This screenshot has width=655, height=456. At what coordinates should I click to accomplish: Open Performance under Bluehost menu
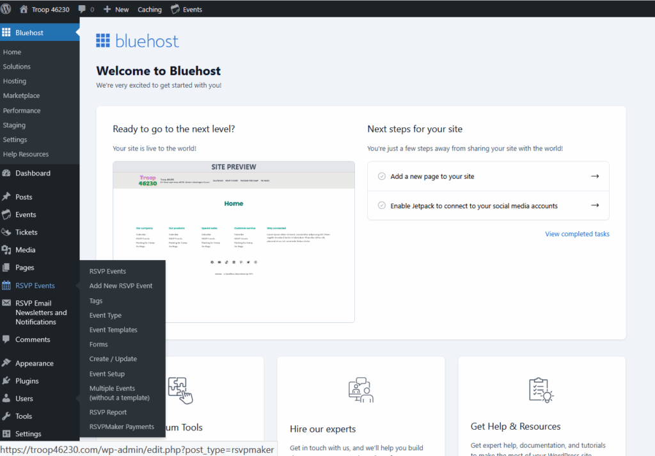point(22,110)
